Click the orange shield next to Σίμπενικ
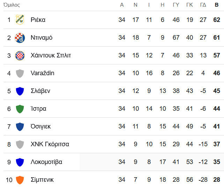Viewport: 224px width, 187px height. coord(20,180)
